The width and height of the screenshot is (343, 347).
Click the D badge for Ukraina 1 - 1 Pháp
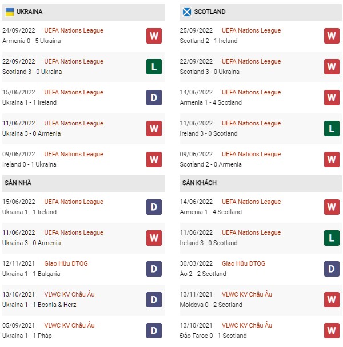154,330
